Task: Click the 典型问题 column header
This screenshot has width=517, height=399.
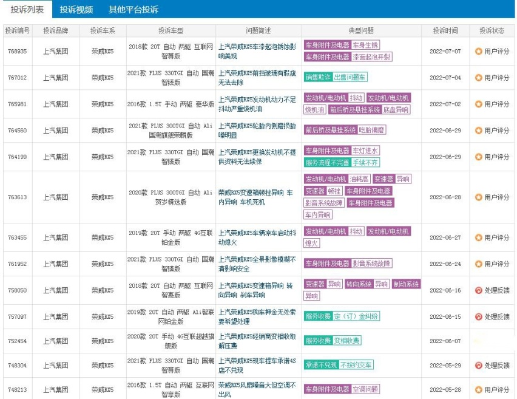Action: (361, 31)
